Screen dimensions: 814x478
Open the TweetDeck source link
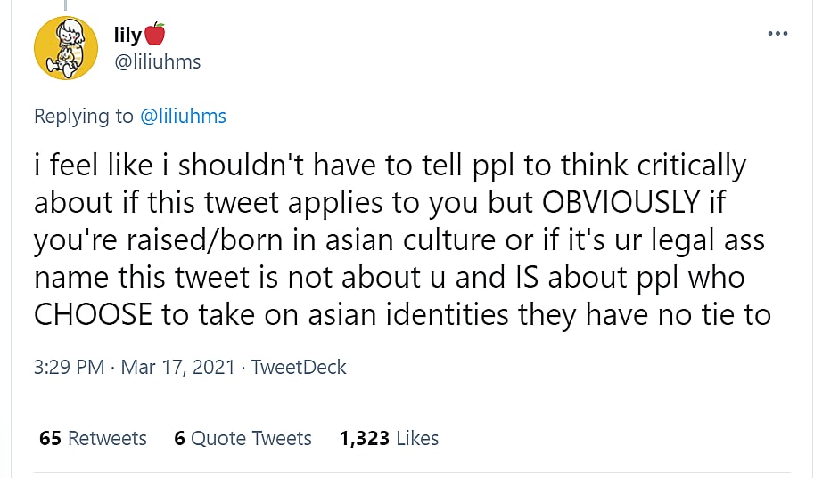point(299,367)
